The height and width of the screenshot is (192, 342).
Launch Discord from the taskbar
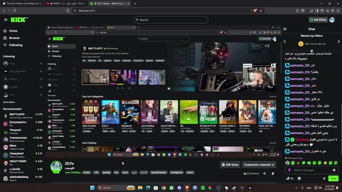tap(179, 188)
